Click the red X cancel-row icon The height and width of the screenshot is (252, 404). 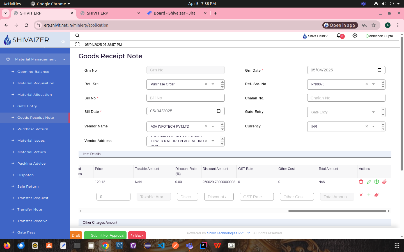pos(361,195)
